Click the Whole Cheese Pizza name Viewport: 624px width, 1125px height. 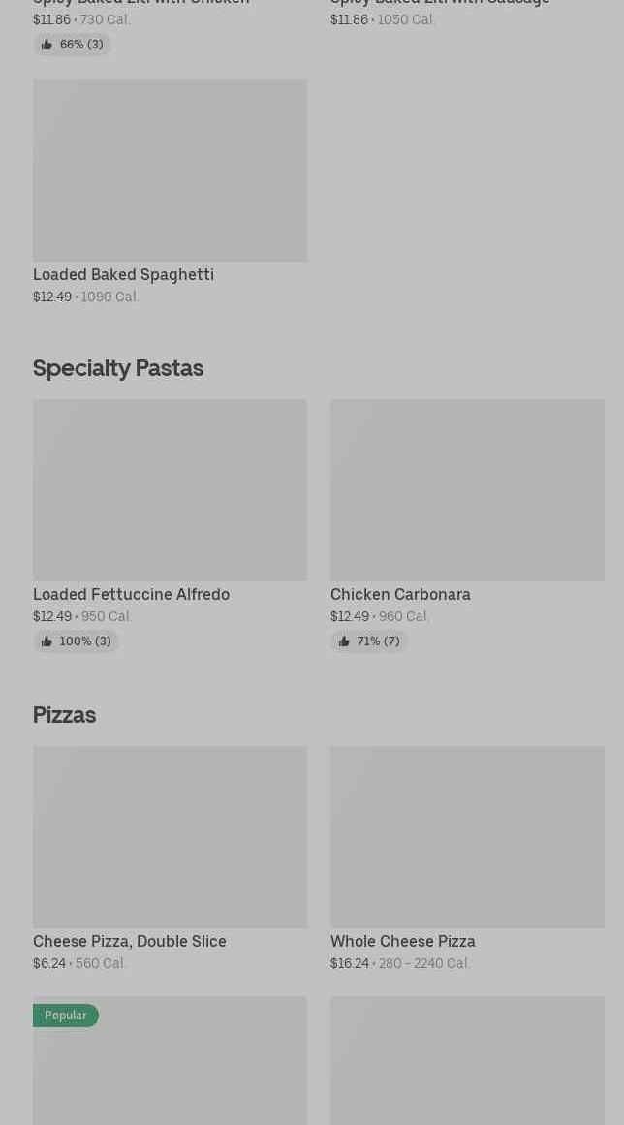402,941
